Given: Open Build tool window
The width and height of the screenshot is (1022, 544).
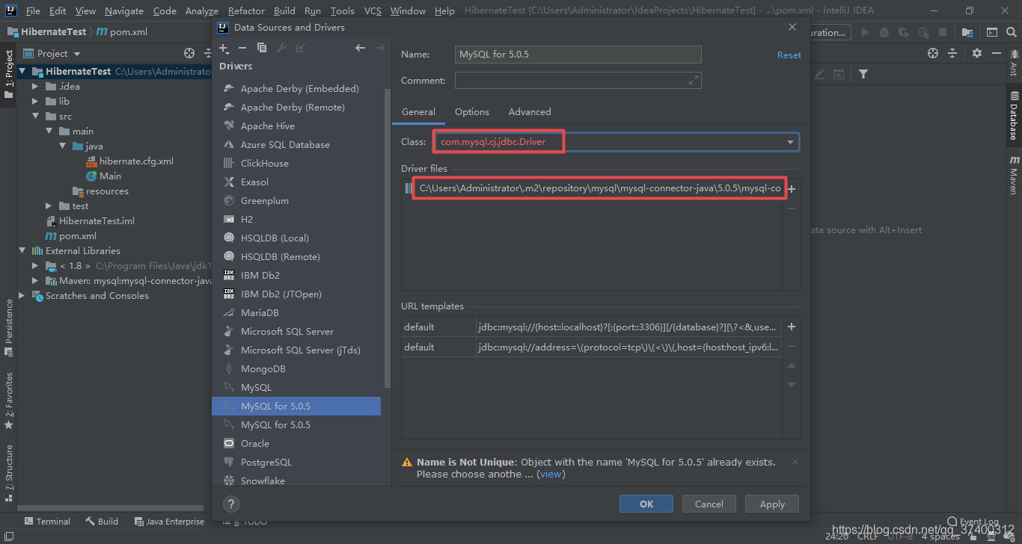Looking at the screenshot, I should (x=102, y=522).
